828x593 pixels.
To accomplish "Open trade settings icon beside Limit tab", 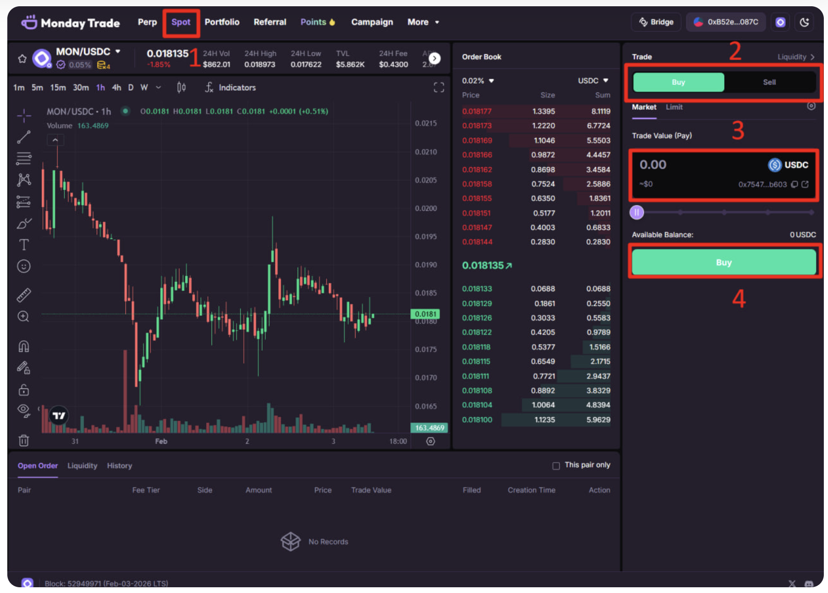I will click(811, 106).
